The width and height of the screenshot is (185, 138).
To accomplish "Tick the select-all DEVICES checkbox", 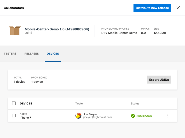I will pyautogui.click(x=14, y=103).
